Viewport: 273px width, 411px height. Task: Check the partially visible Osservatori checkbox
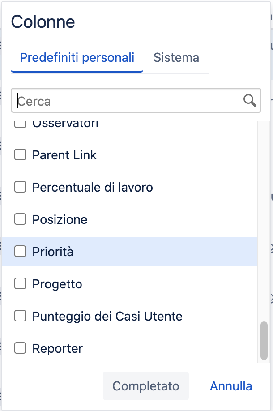click(x=20, y=124)
